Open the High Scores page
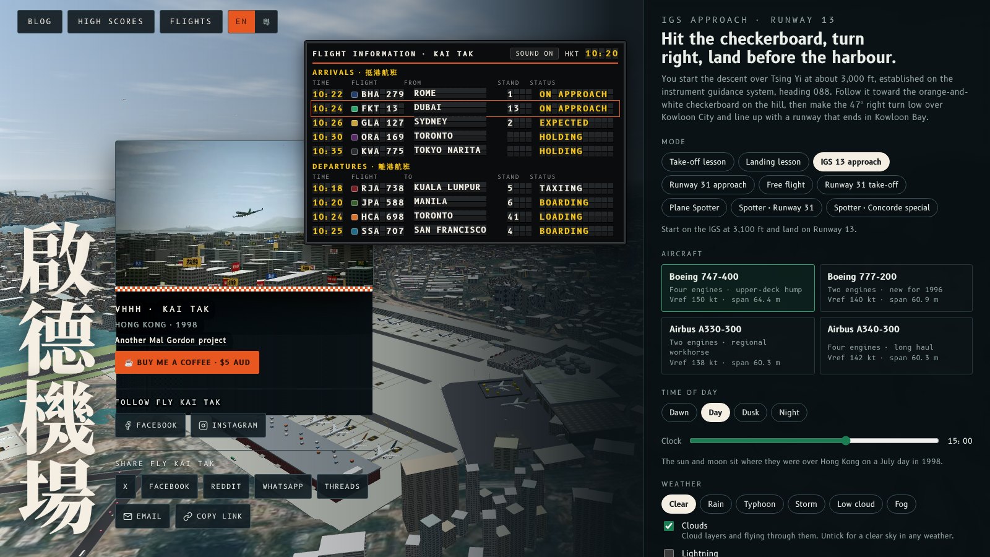Image resolution: width=990 pixels, height=557 pixels. [111, 22]
